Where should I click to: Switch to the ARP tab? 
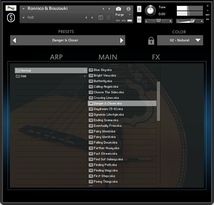click(x=56, y=57)
